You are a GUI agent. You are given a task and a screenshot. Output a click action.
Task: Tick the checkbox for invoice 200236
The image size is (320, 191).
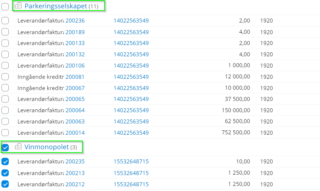tap(5, 21)
